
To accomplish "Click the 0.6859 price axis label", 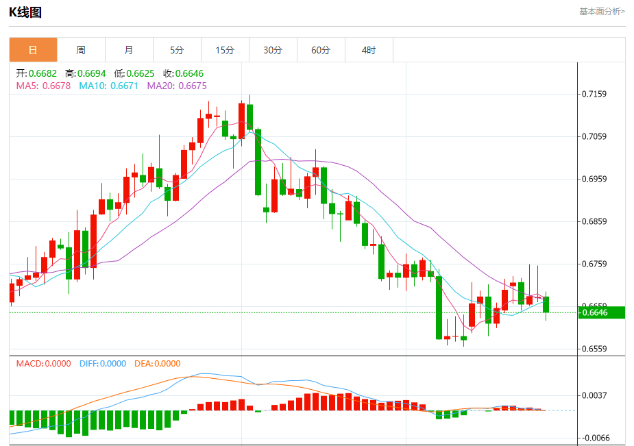I will click(594, 221).
